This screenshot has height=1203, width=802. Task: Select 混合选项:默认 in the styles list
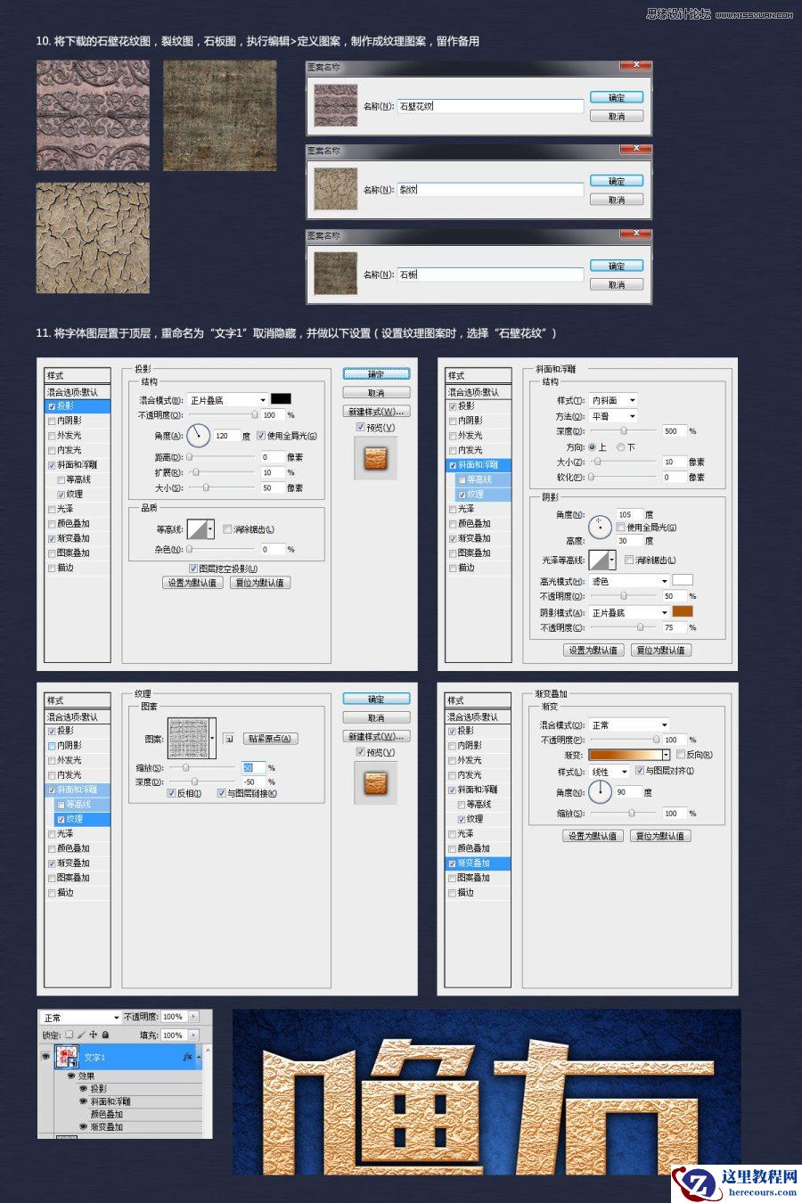click(76, 391)
